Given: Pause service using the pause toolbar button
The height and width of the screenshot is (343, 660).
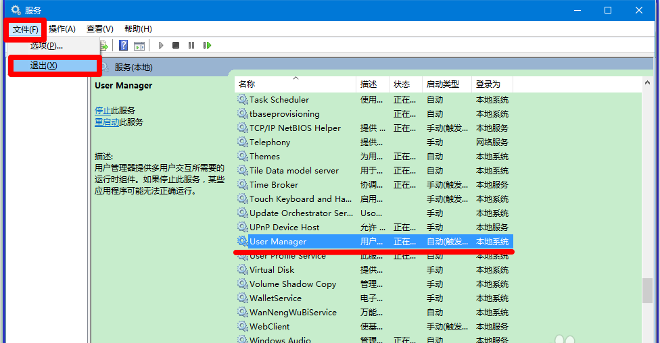Looking at the screenshot, I should 191,45.
